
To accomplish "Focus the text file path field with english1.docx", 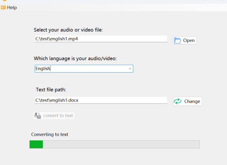I will 101,100.
